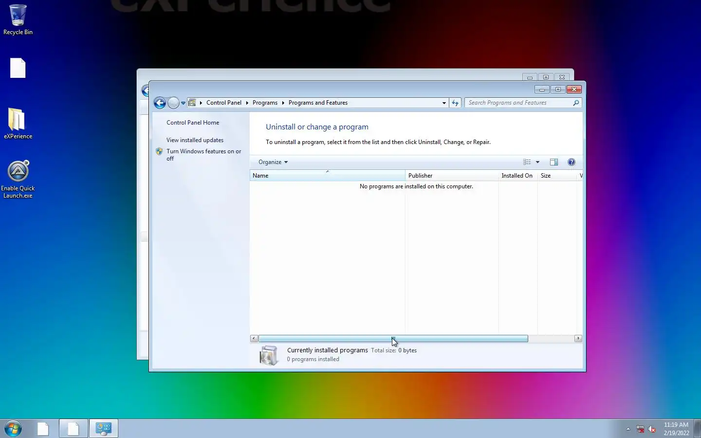Click the horizontal scrollbar left arrow
This screenshot has width=701, height=438.
tap(254, 338)
